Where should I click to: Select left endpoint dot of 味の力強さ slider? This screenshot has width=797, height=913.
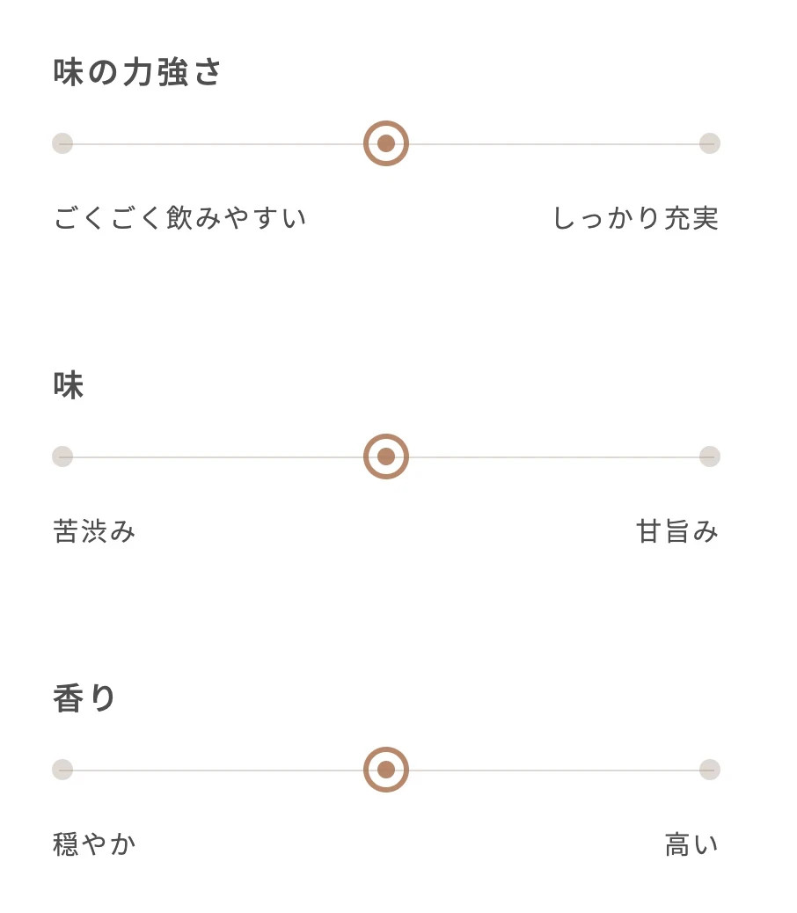(62, 143)
